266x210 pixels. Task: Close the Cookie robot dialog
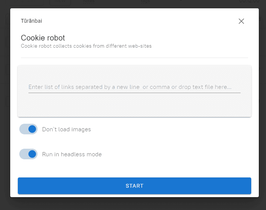tap(241, 21)
